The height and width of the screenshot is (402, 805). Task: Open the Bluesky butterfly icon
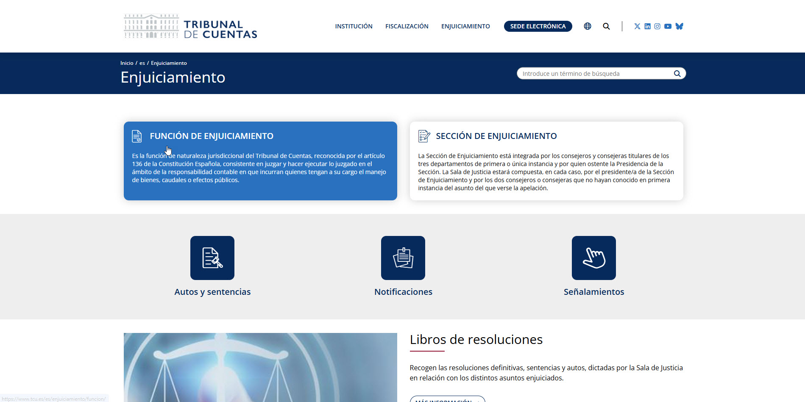(679, 26)
